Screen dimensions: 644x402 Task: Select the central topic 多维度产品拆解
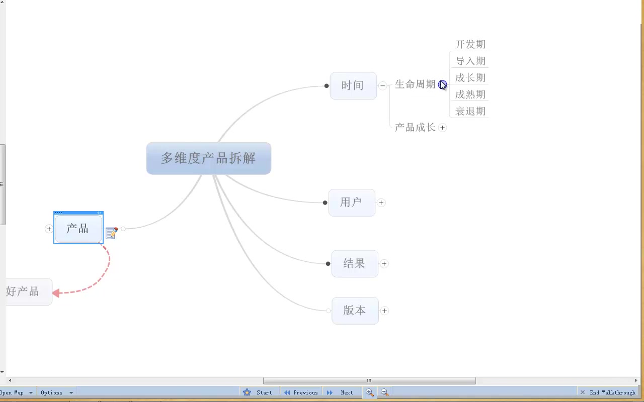click(209, 158)
